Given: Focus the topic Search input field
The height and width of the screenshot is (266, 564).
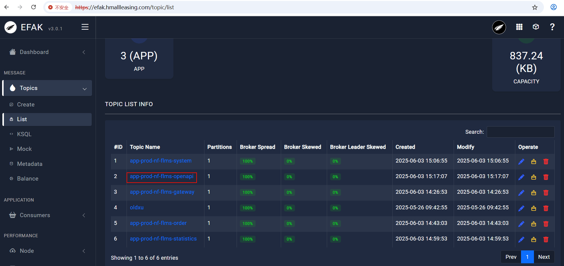Looking at the screenshot, I should [520, 132].
